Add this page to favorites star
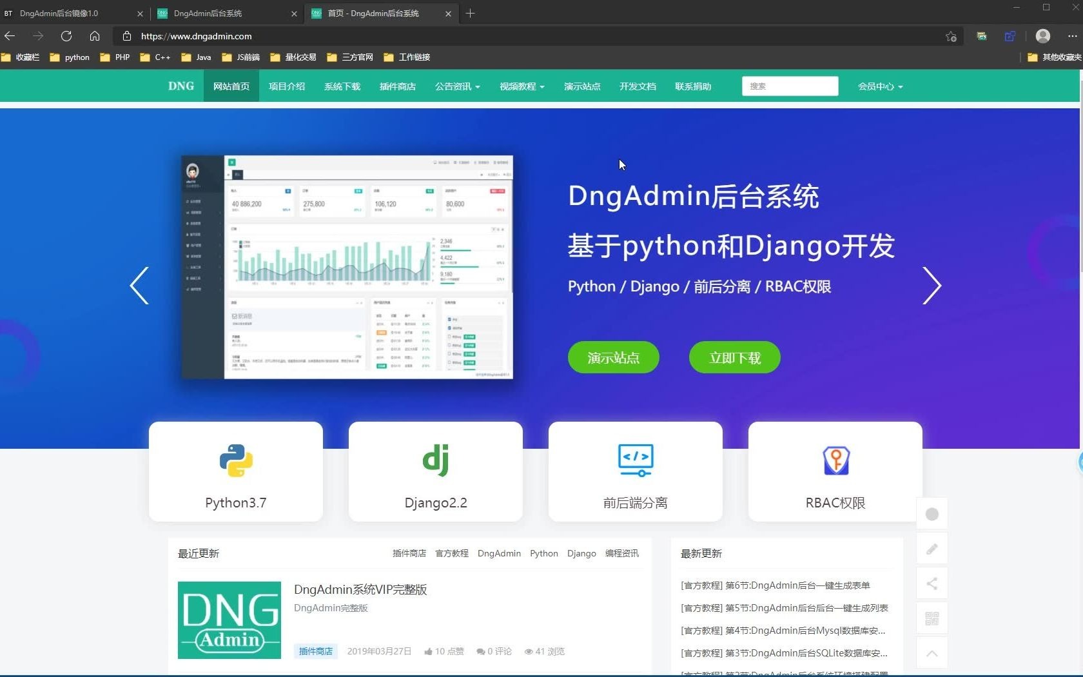The width and height of the screenshot is (1083, 677). pyautogui.click(x=951, y=36)
